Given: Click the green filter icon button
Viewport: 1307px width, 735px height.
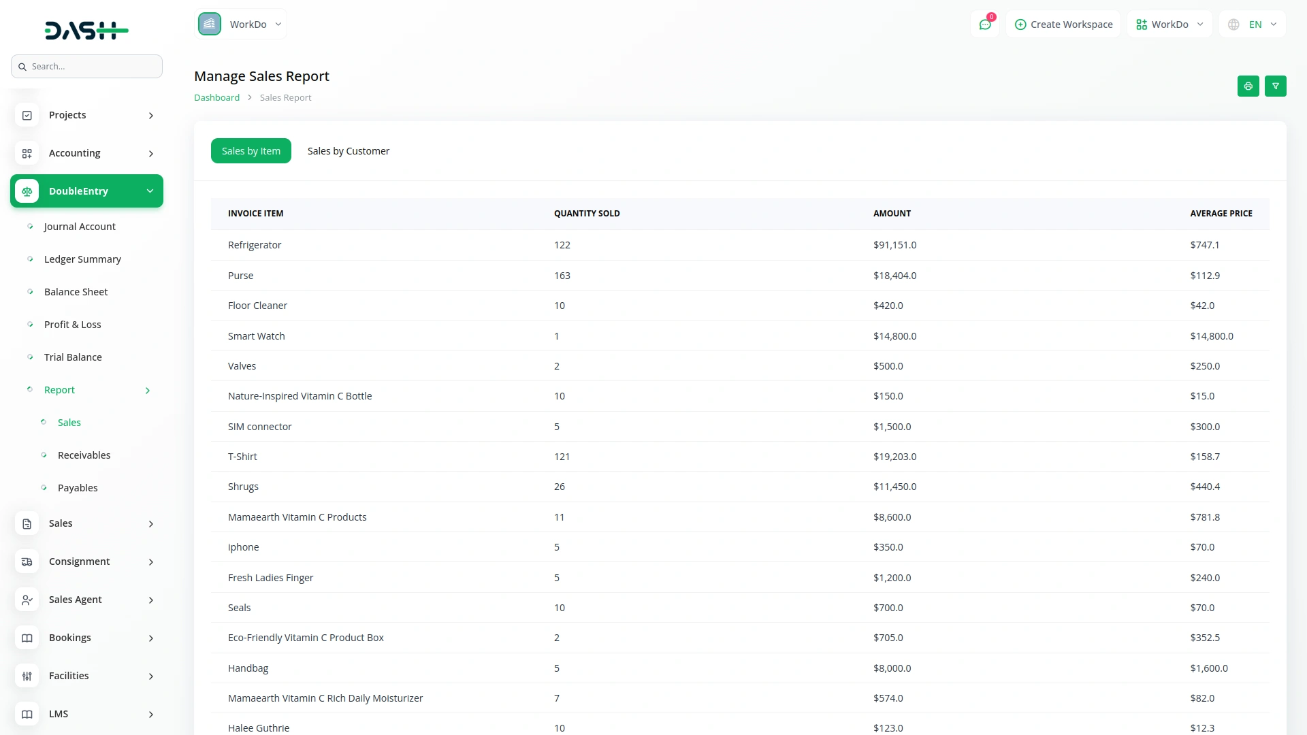Looking at the screenshot, I should pyautogui.click(x=1275, y=86).
